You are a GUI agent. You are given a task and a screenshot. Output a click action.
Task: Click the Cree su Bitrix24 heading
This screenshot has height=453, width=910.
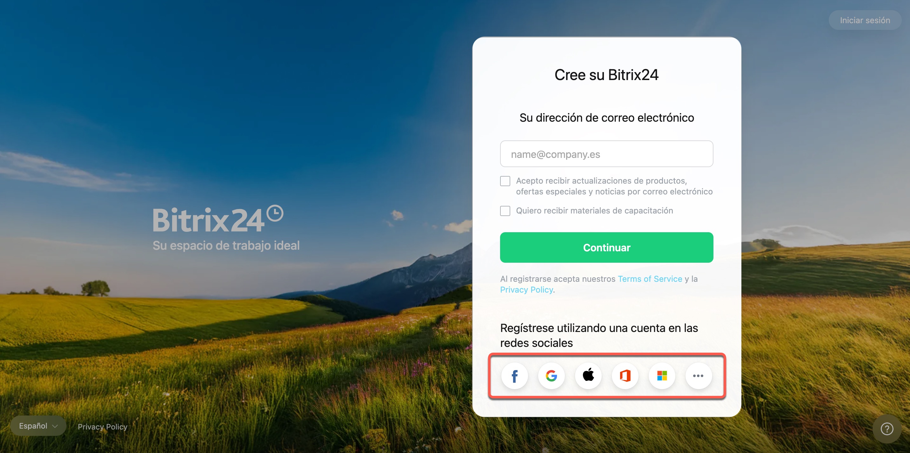606,75
